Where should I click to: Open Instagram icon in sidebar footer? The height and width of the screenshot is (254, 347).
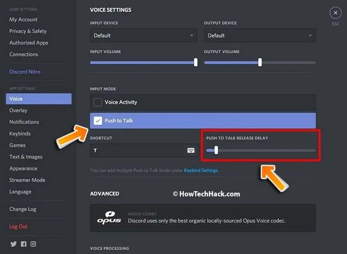(33, 244)
